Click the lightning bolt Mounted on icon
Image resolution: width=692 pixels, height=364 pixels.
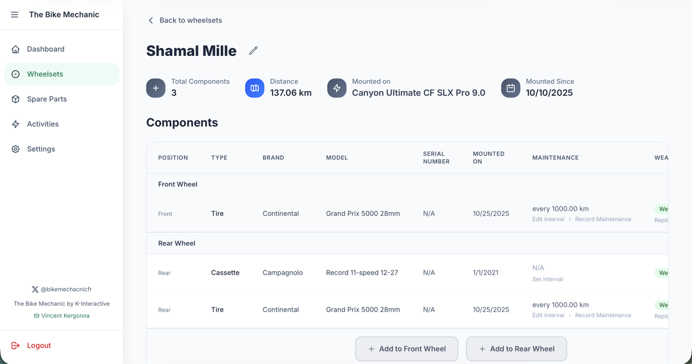[x=337, y=88]
